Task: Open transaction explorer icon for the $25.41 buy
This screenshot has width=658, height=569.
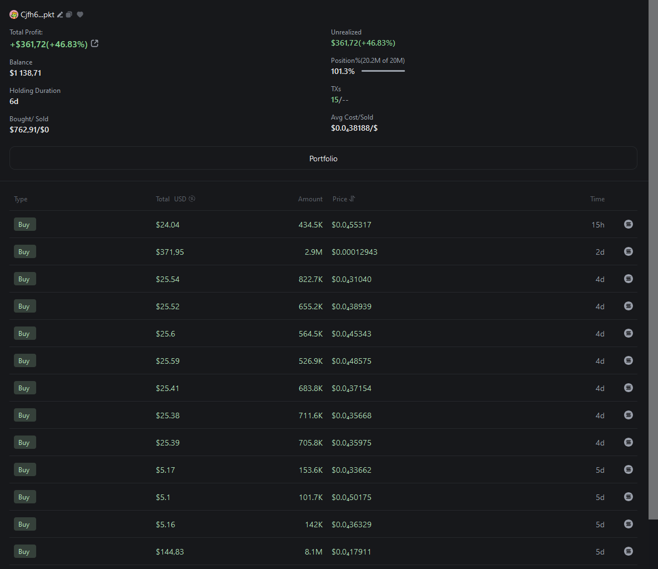Action: pyautogui.click(x=628, y=388)
